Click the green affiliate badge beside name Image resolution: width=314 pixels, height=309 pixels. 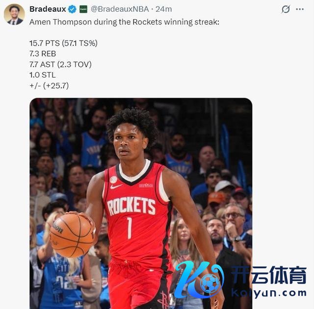pos(83,9)
